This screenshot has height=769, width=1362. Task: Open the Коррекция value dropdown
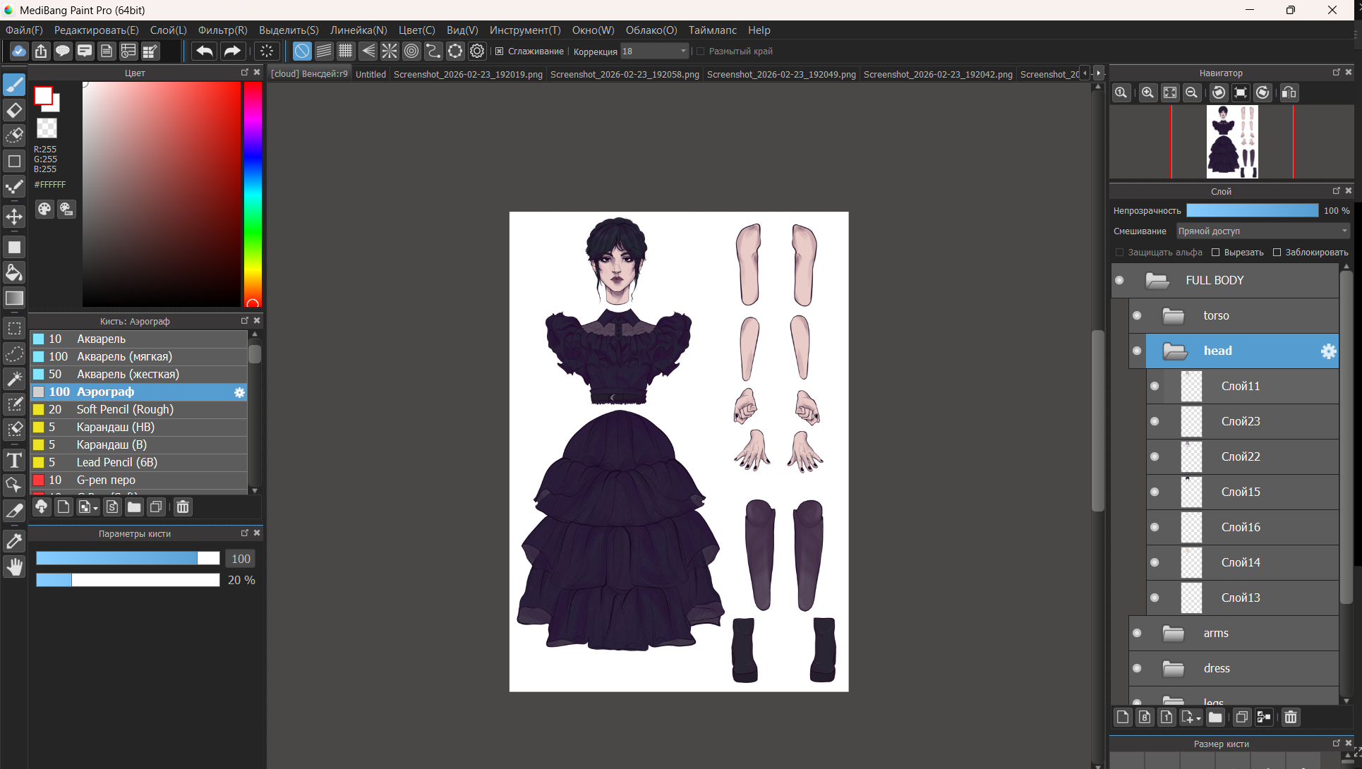click(x=682, y=52)
